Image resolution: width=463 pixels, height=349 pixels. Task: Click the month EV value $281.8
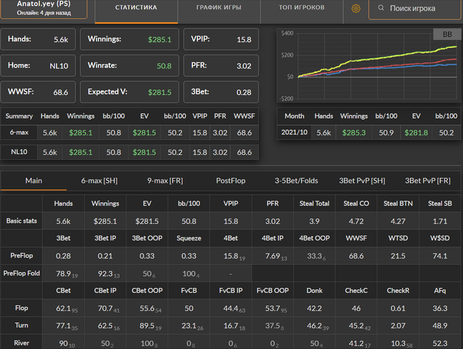coord(416,133)
